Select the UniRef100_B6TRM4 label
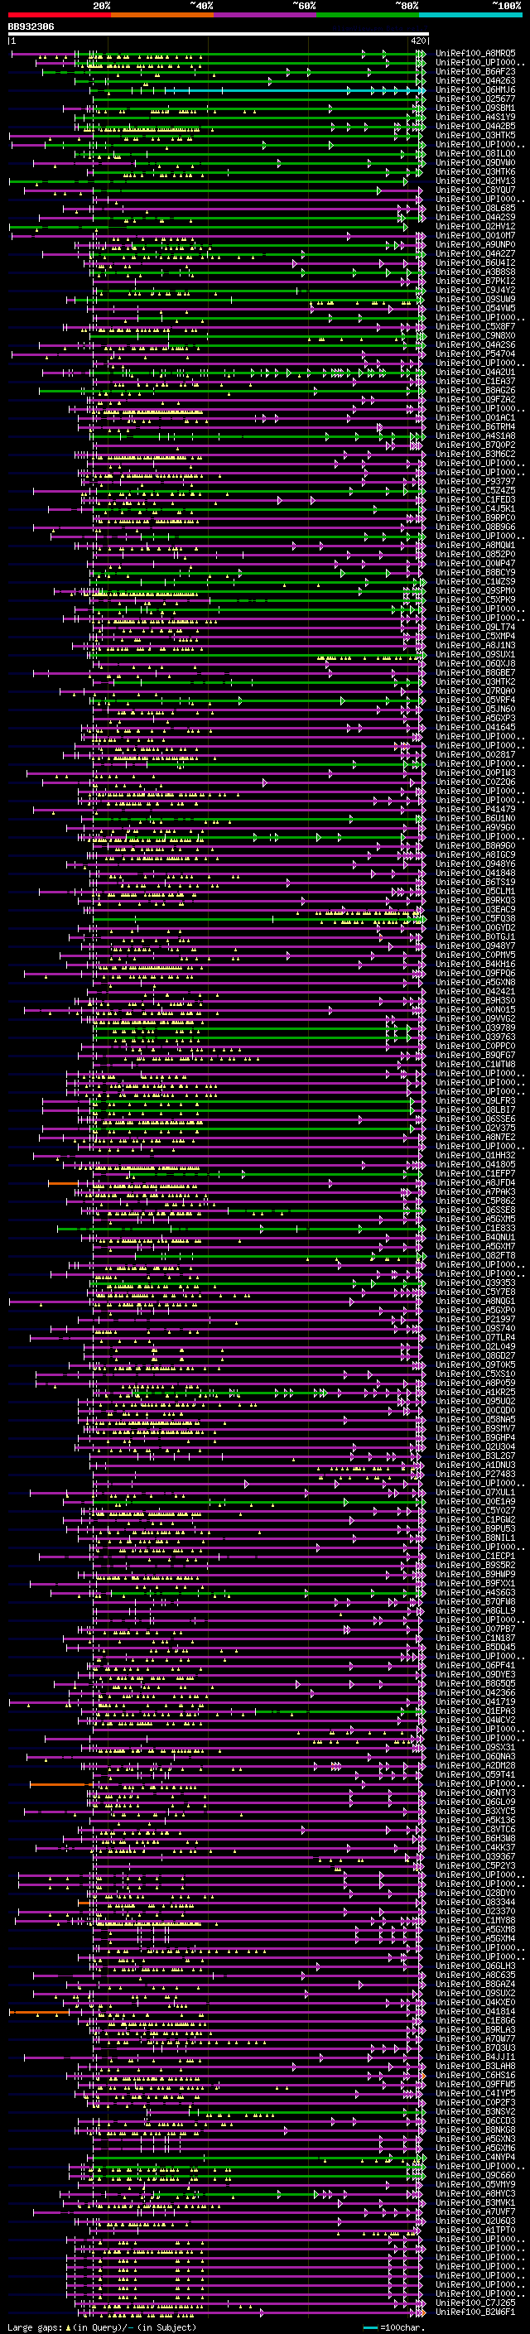 click(x=475, y=426)
